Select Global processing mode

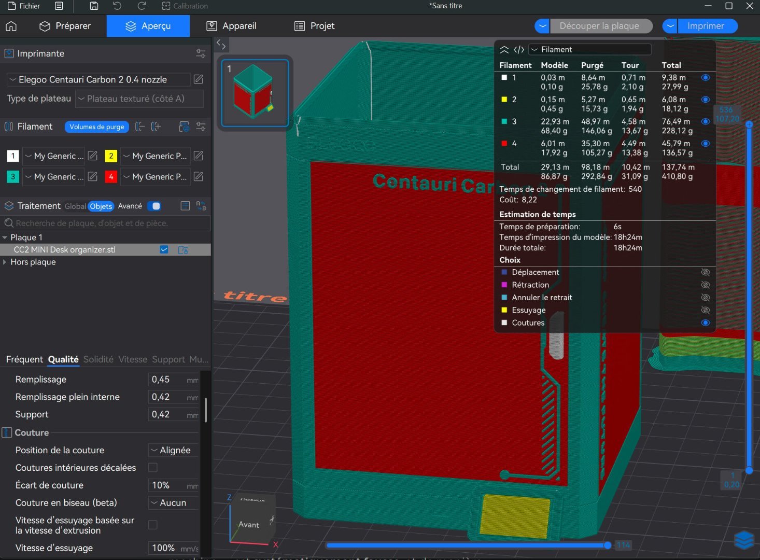point(75,206)
